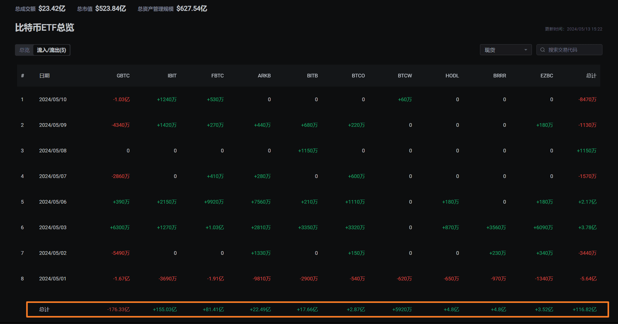Click FBTC value -1.91亿

(215, 279)
